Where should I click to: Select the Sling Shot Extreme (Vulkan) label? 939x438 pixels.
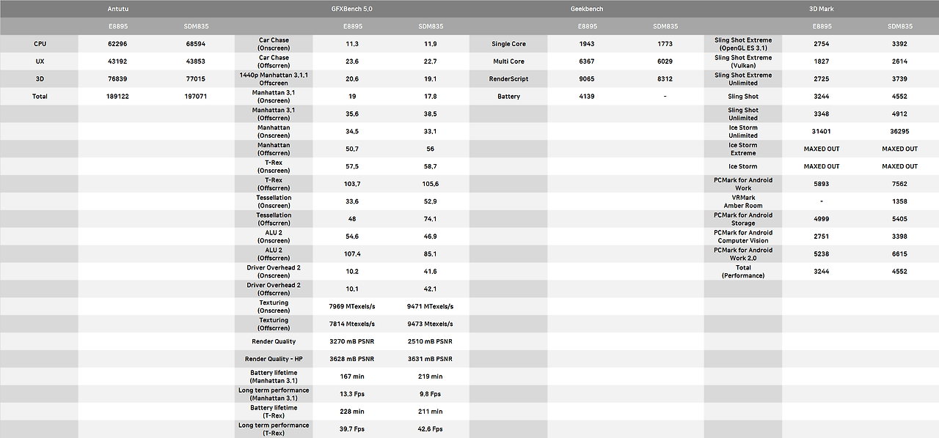tap(743, 62)
